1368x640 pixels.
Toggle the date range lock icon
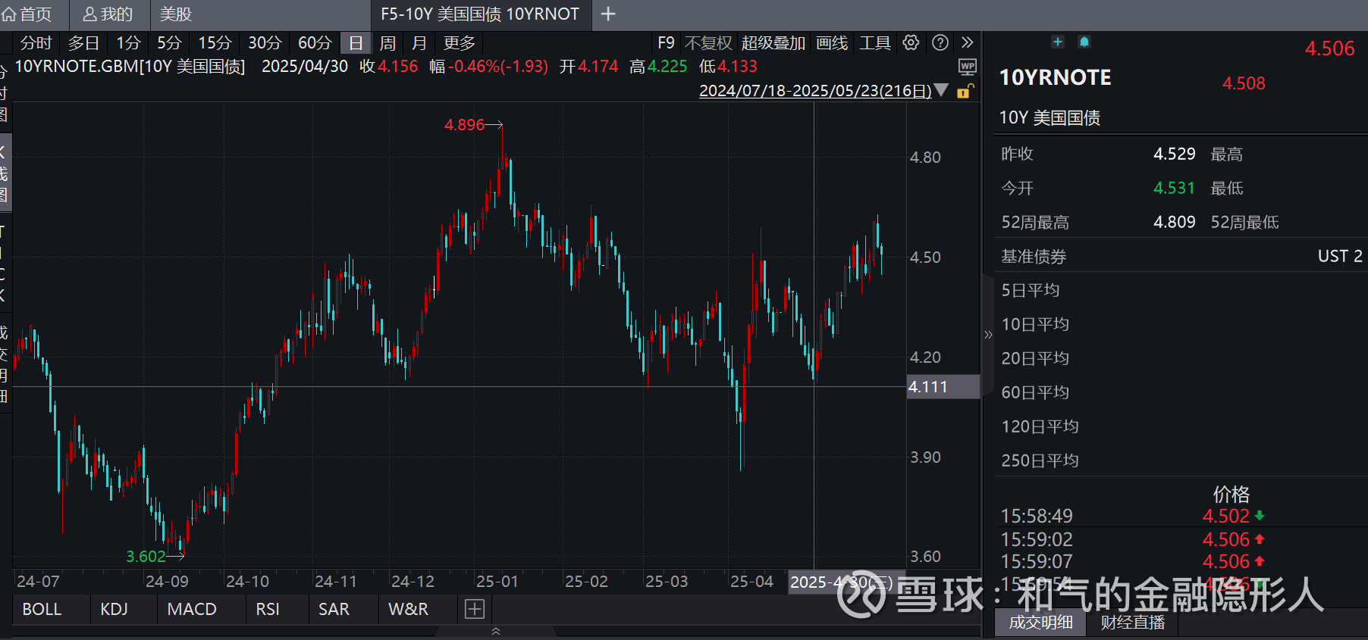[x=965, y=91]
